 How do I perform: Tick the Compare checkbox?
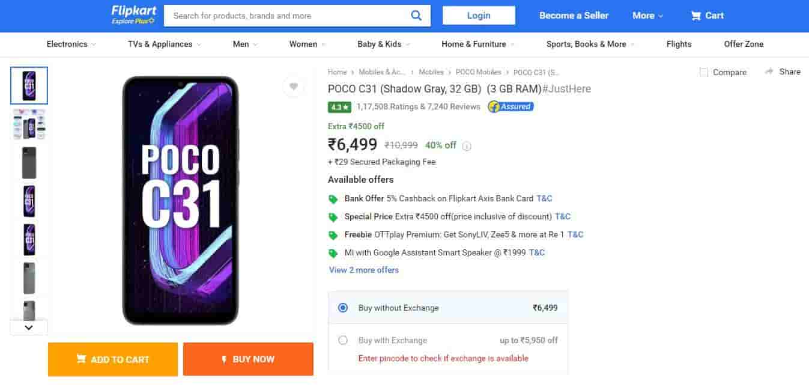click(704, 72)
